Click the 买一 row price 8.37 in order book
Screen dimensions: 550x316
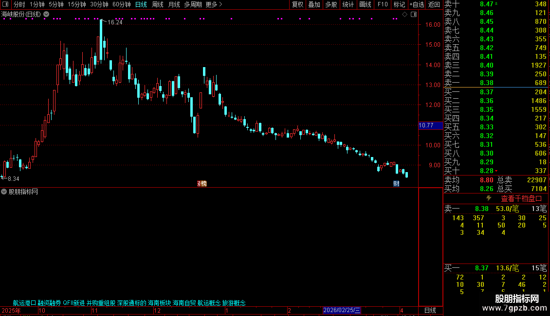[x=487, y=92]
